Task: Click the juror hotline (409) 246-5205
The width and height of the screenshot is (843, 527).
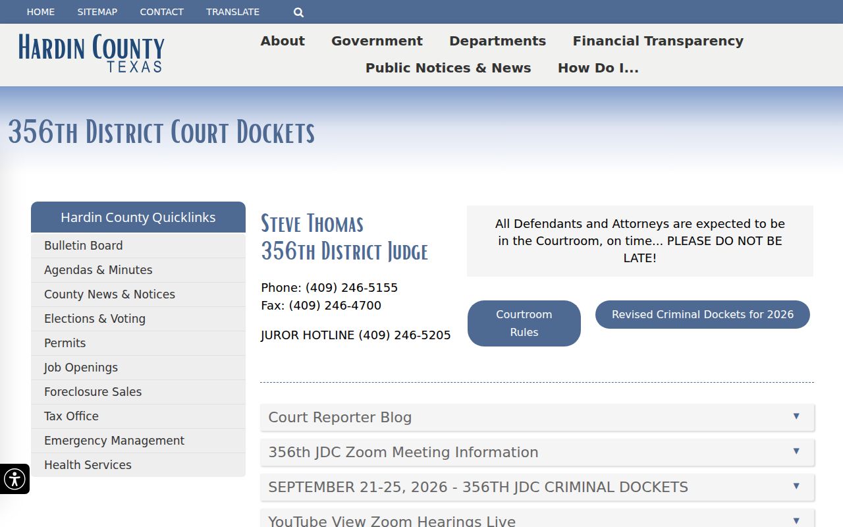Action: 404,335
